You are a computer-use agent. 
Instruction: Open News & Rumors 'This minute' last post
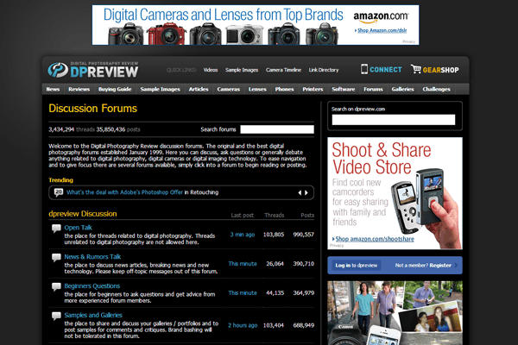243,264
